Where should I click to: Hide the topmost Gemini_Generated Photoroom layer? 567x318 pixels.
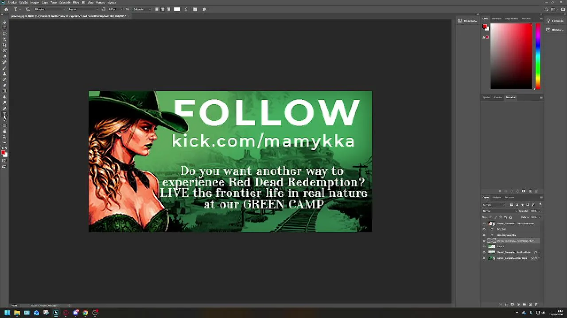[x=484, y=223]
